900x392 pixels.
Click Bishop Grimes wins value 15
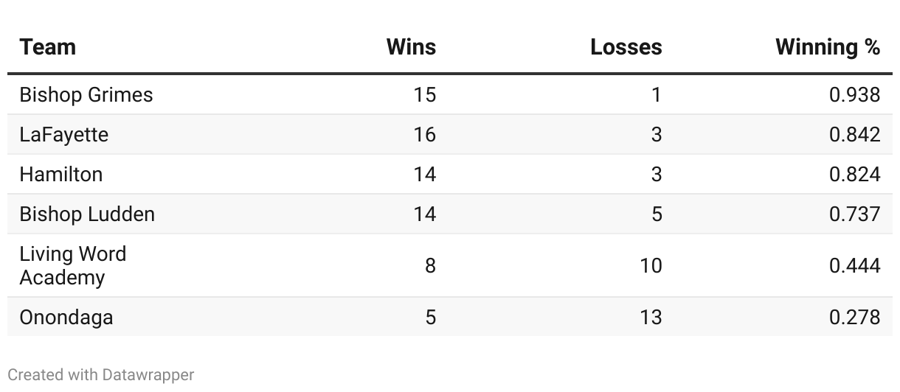coord(425,95)
